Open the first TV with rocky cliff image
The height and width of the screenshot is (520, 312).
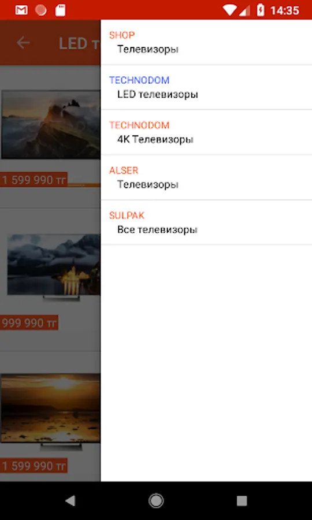51,124
